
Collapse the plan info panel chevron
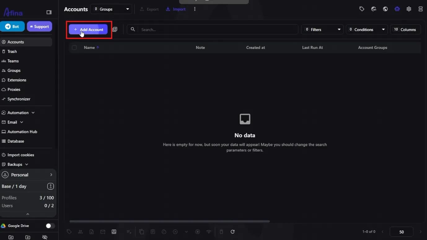pos(28,214)
